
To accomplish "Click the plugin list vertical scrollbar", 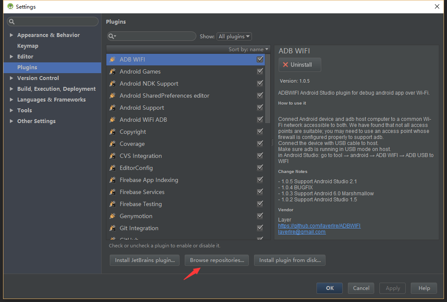I will pos(267,88).
